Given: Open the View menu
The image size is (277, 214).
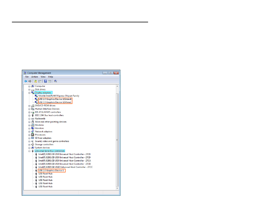Looking at the screenshot, I should 43,77.
